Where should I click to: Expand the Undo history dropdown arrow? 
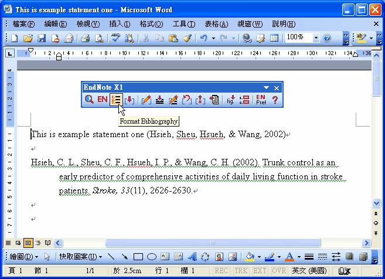[x=214, y=38]
